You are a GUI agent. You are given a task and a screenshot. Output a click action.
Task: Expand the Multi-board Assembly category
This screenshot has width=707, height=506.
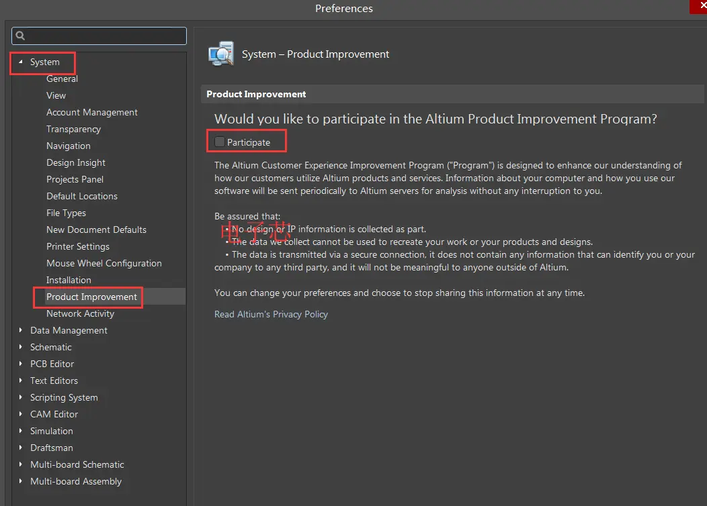tap(20, 480)
